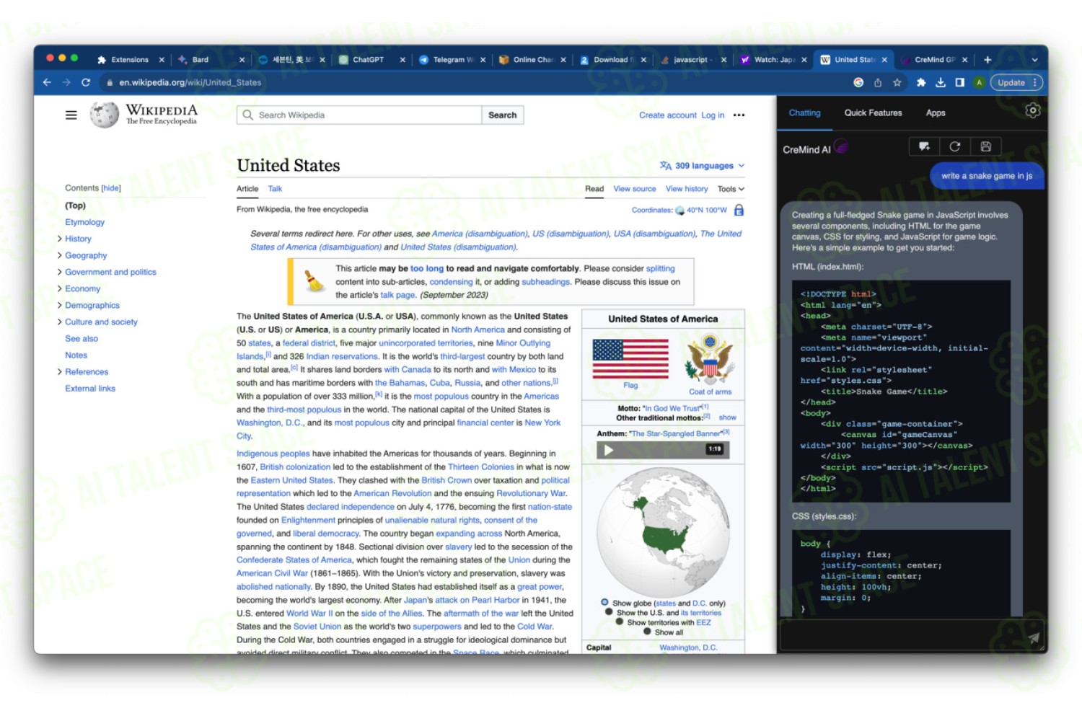The height and width of the screenshot is (721, 1082).
Task: Expand the Geography contents section
Action: (x=59, y=255)
